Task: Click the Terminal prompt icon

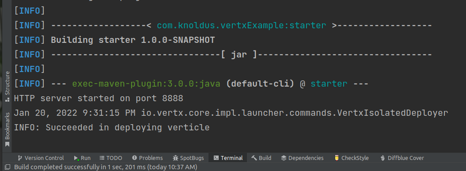Action: pyautogui.click(x=216, y=158)
